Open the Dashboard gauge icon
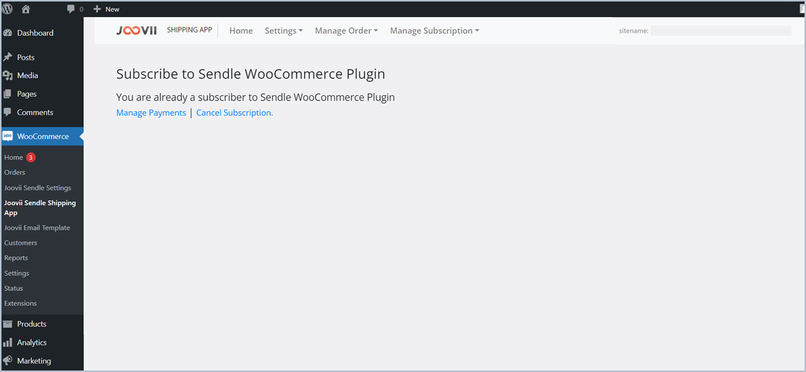This screenshot has width=806, height=372. pos(8,33)
